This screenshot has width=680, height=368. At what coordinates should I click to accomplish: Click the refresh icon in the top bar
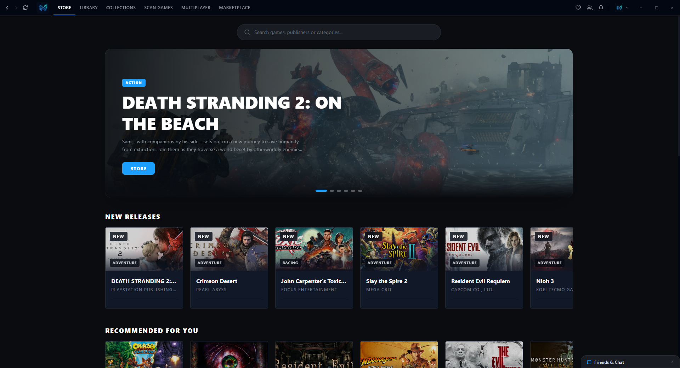click(25, 7)
